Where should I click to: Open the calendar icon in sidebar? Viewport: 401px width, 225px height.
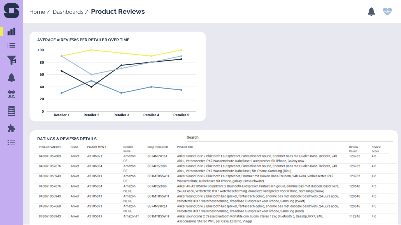pos(11,94)
